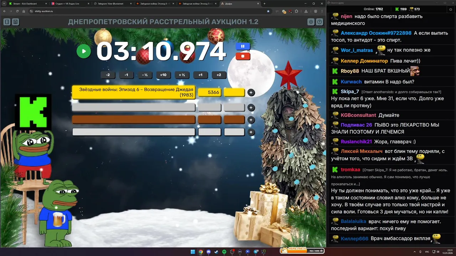Reload the shitty-auction.ru page
The image size is (456, 256).
tap(17, 11)
